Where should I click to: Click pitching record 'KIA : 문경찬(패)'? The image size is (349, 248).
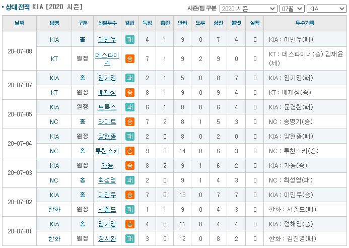(291, 107)
